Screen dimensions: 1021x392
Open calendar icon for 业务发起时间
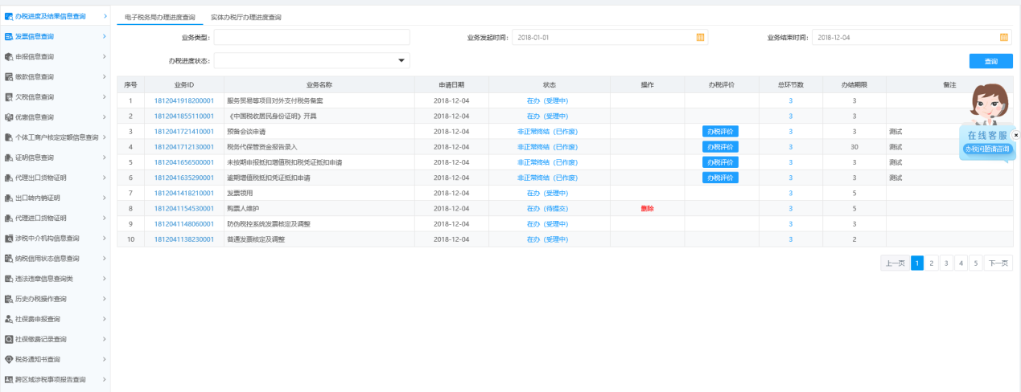[x=699, y=37]
